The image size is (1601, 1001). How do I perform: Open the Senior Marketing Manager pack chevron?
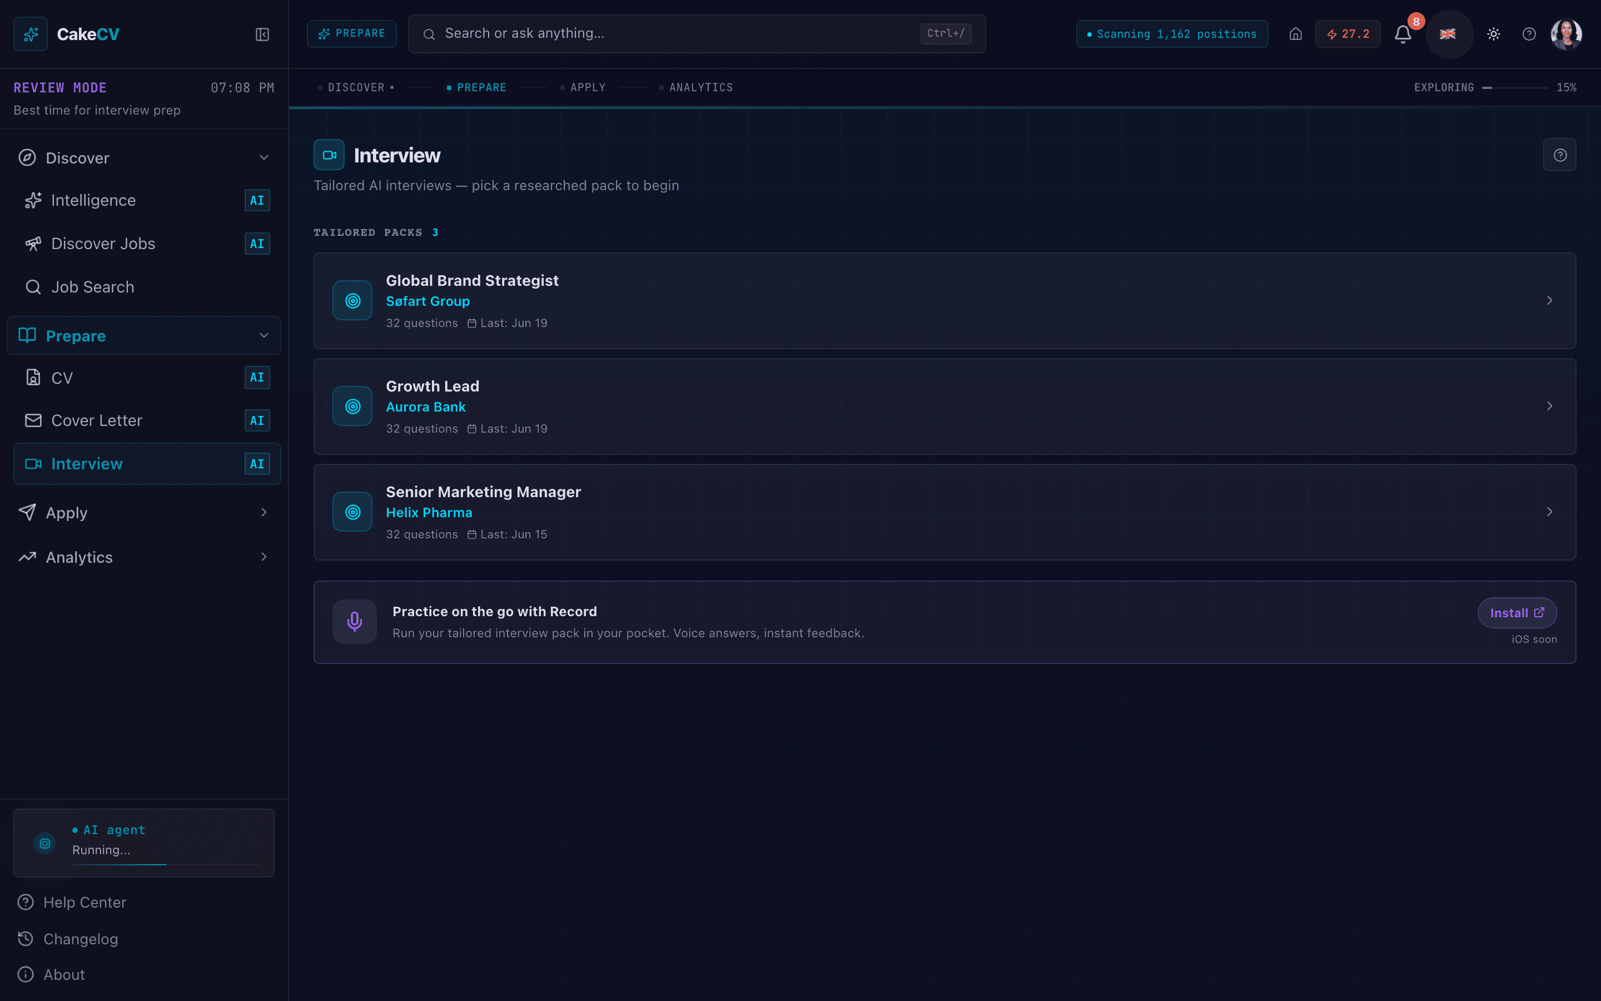coord(1549,512)
